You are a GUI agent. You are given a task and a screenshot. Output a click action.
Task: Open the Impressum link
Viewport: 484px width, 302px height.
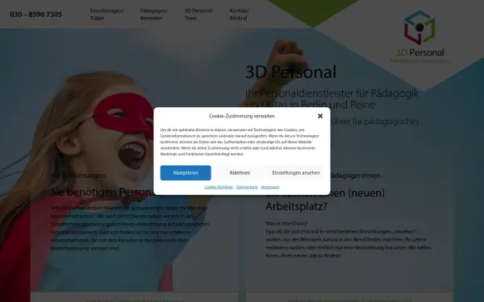269,187
